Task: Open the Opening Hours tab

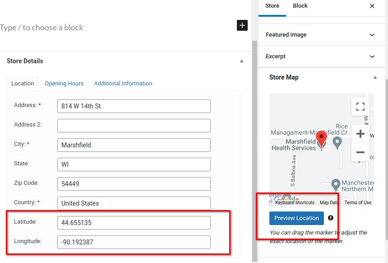Action: 64,84
